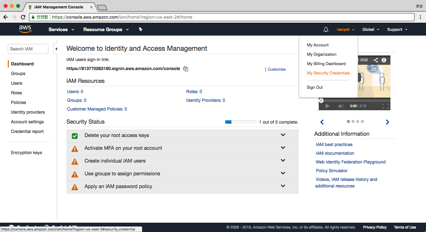Go to next carousel slide arrow

387,122
